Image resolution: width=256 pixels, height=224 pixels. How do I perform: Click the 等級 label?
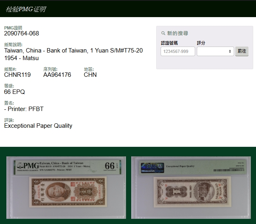coord(9,86)
